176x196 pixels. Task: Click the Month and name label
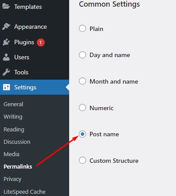114,81
